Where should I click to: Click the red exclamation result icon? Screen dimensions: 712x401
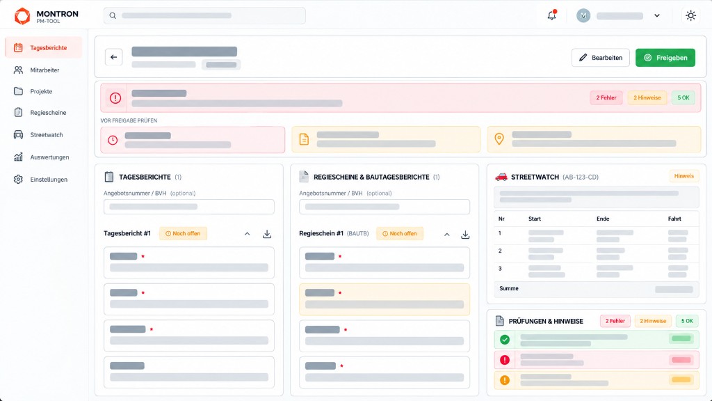click(x=505, y=360)
